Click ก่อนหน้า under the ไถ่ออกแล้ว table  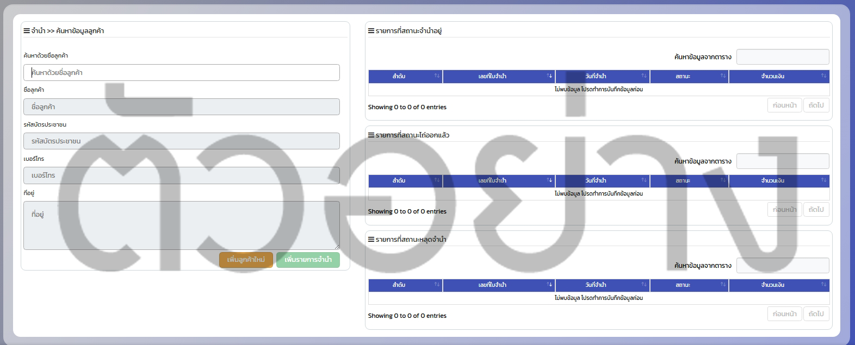tap(784, 210)
